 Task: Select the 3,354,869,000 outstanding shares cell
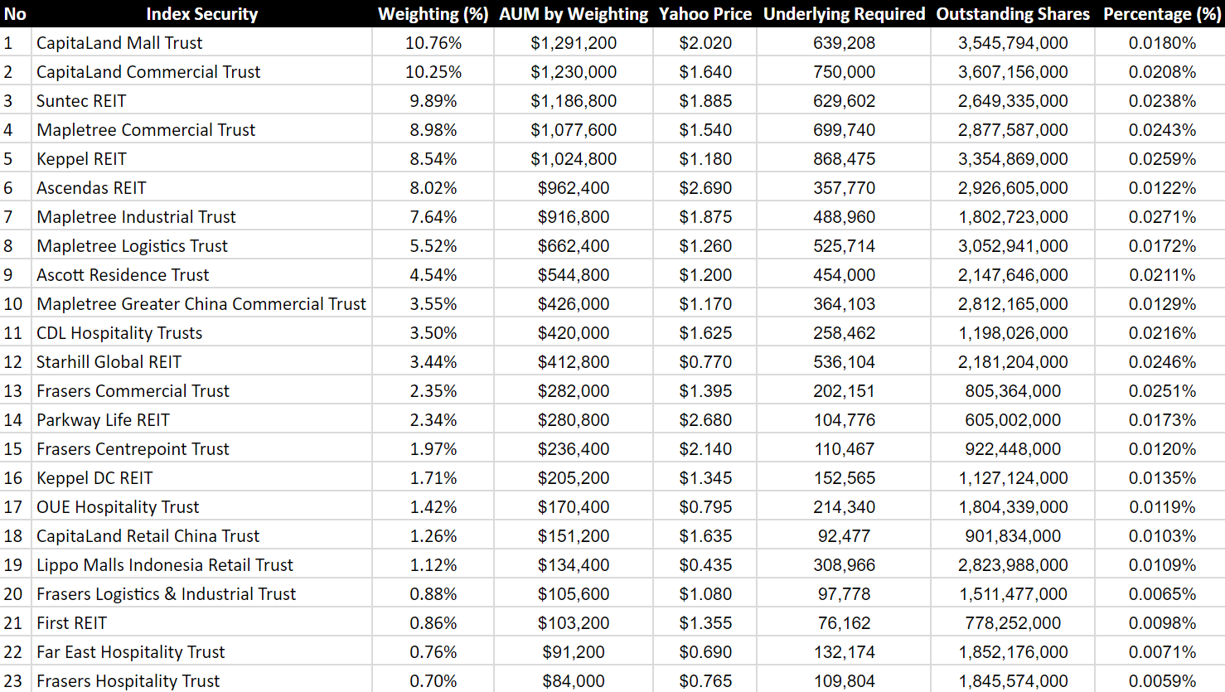pyautogui.click(x=1013, y=158)
